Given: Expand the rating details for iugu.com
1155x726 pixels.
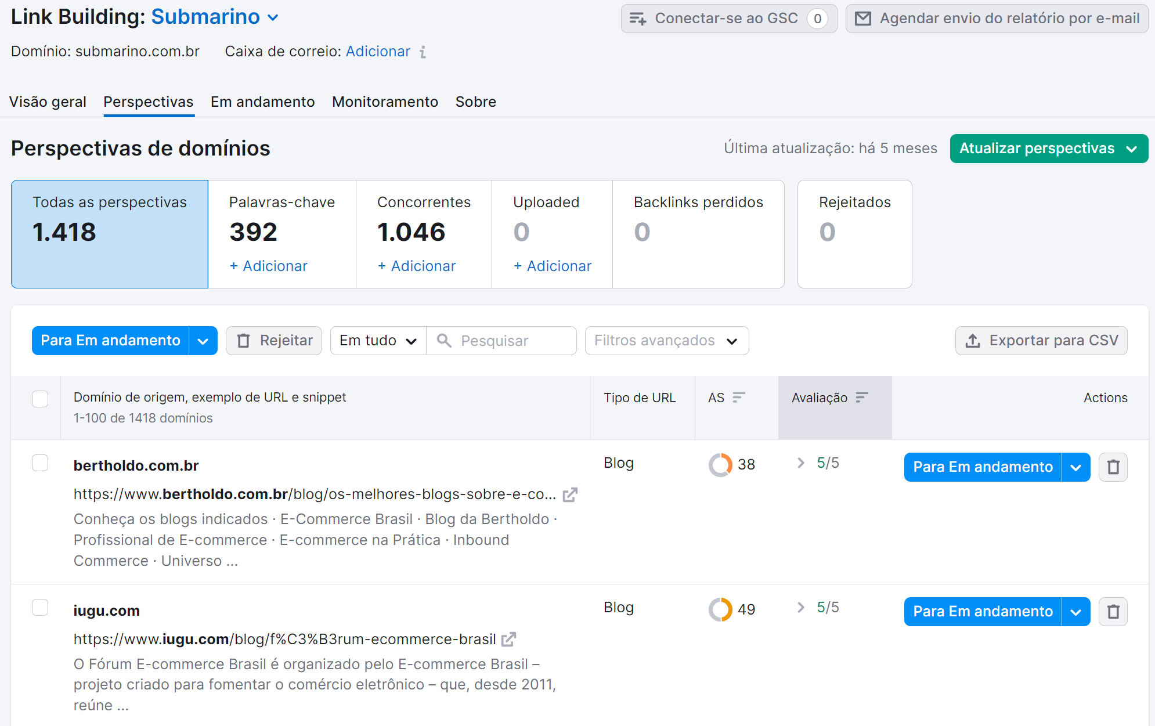Looking at the screenshot, I should [801, 607].
